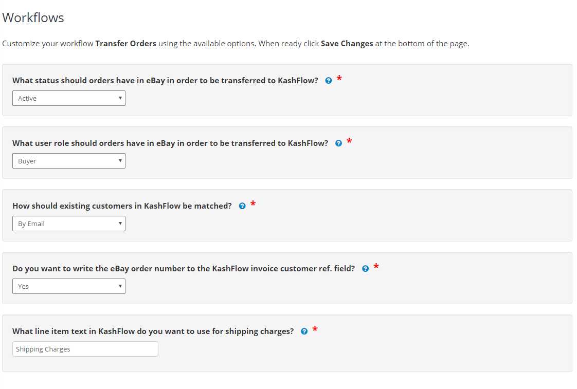Show help for invoice customer ref. question
The width and height of the screenshot is (577, 389).
(365, 269)
